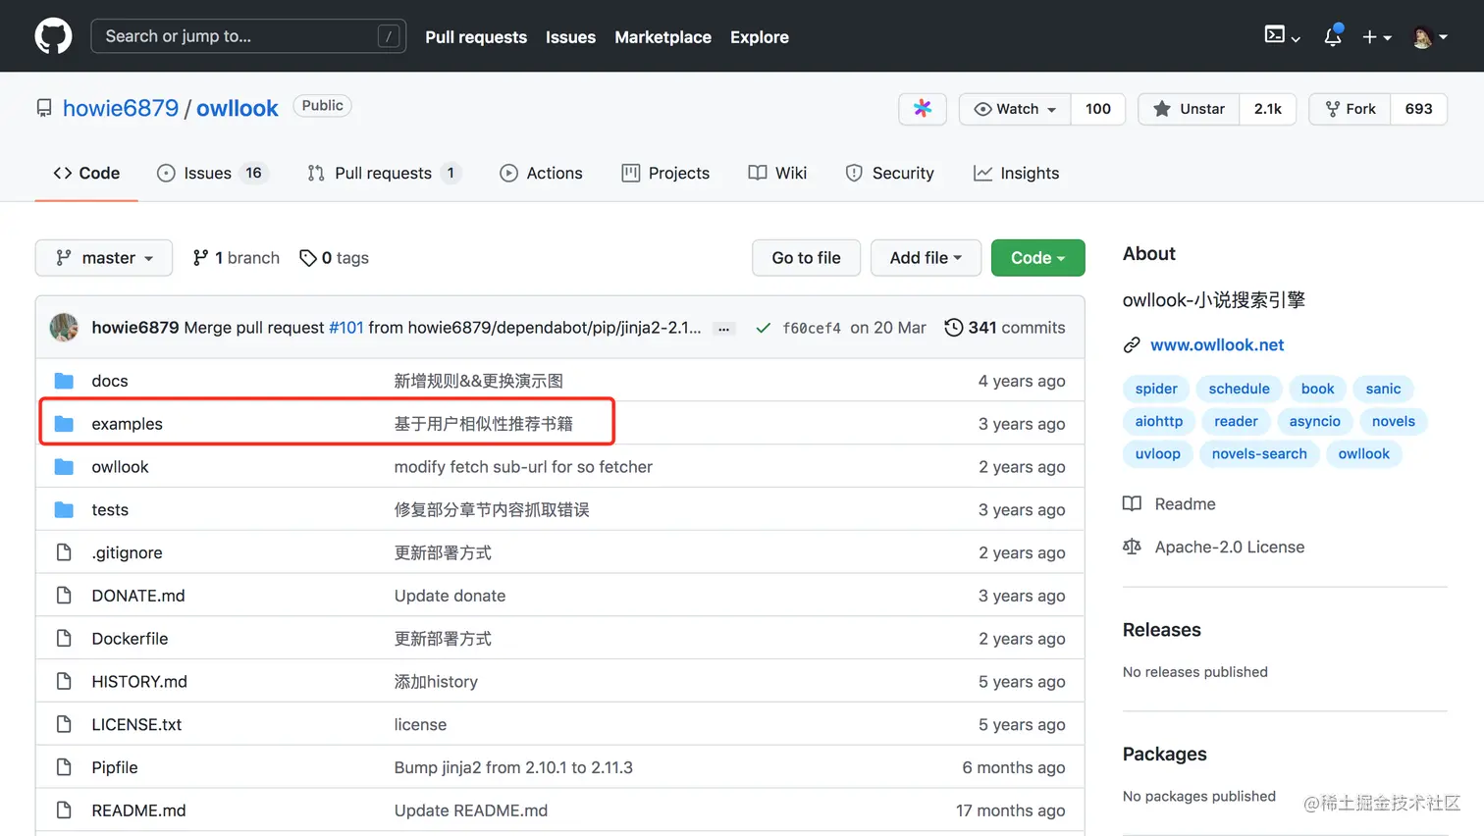Open the Projects tab
The image size is (1484, 836).
point(665,173)
